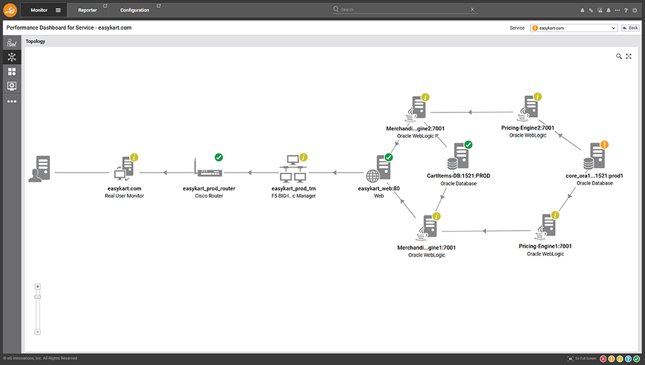Click the core_ora1...1521:prod1 label
The height and width of the screenshot is (365, 645).
(x=594, y=176)
